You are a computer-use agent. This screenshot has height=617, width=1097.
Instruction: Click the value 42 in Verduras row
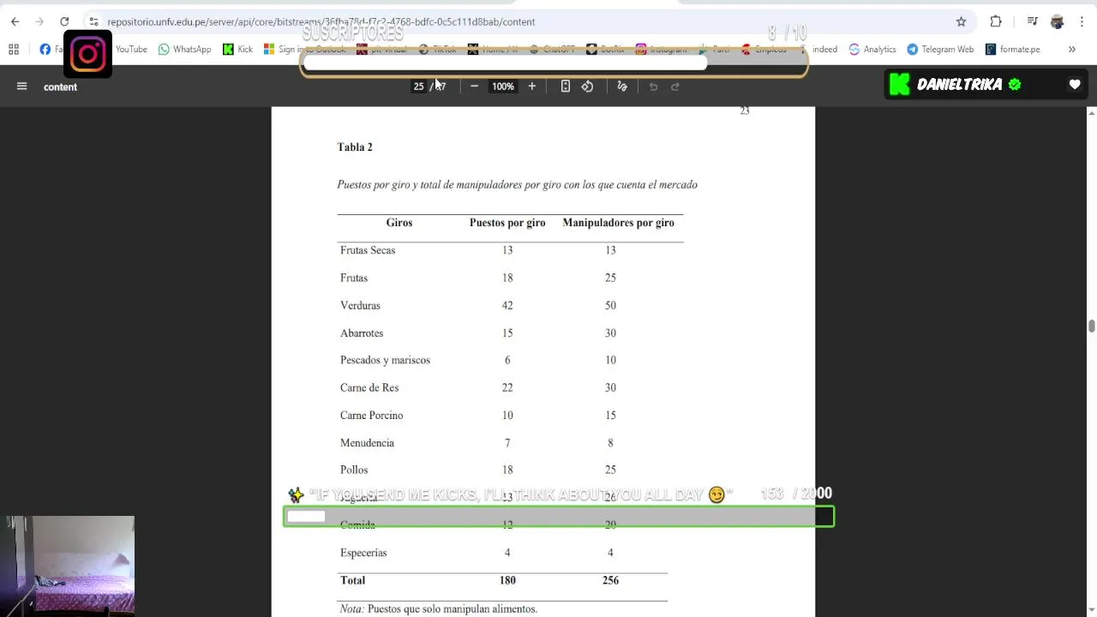[507, 305]
